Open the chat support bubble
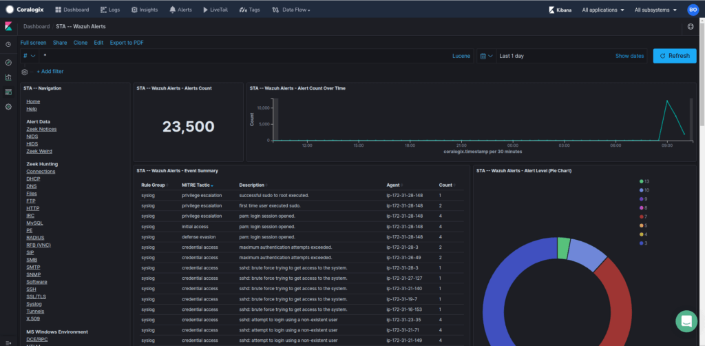705x346 pixels. point(686,321)
